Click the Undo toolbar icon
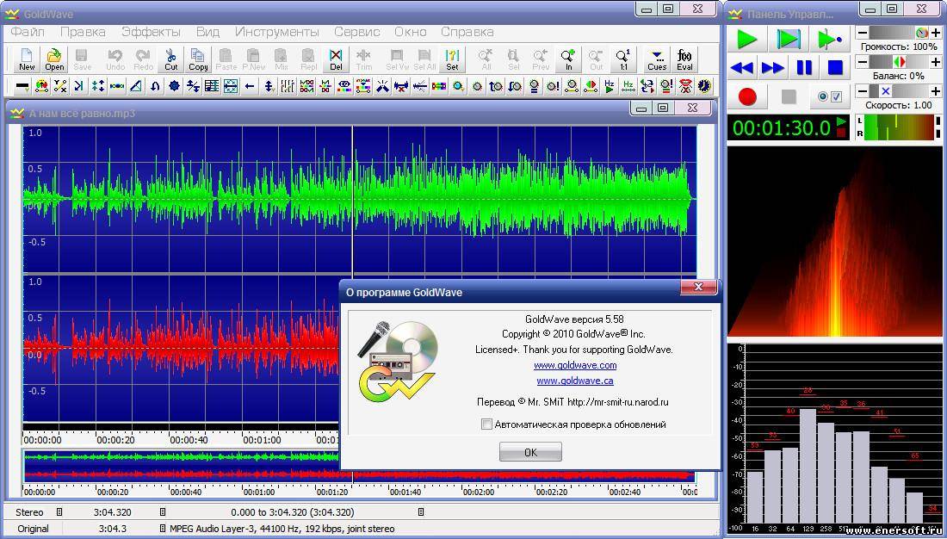This screenshot has height=539, width=947. 115,59
